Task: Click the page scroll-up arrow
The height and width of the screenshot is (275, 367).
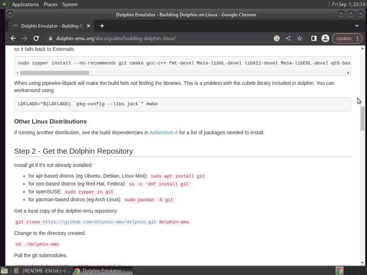Action: point(362,48)
